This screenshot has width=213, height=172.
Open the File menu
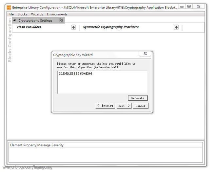click(11, 14)
